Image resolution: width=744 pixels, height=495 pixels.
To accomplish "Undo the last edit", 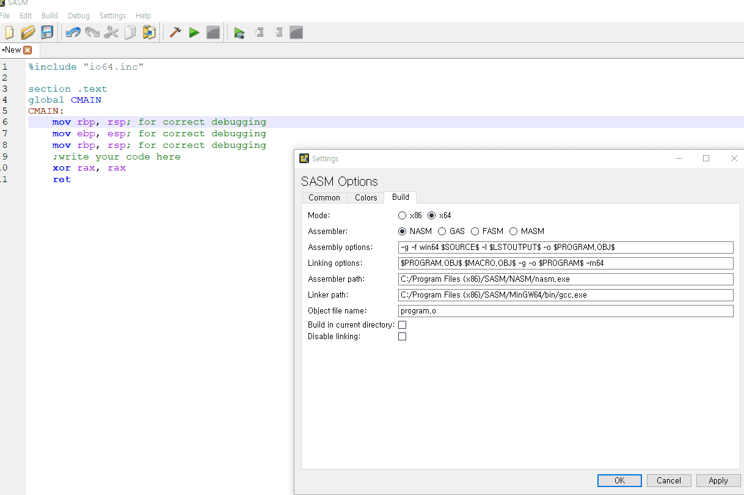I will (73, 32).
